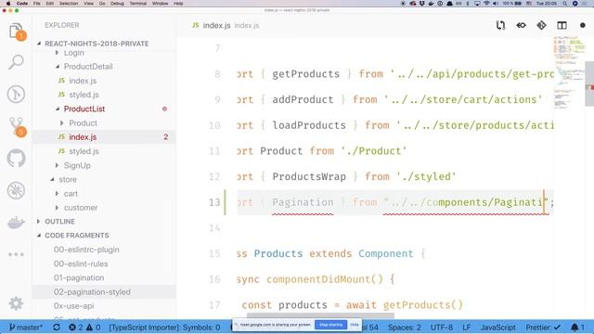
Task: Click the unsaved dot more-actions icon
Action: pos(582,25)
